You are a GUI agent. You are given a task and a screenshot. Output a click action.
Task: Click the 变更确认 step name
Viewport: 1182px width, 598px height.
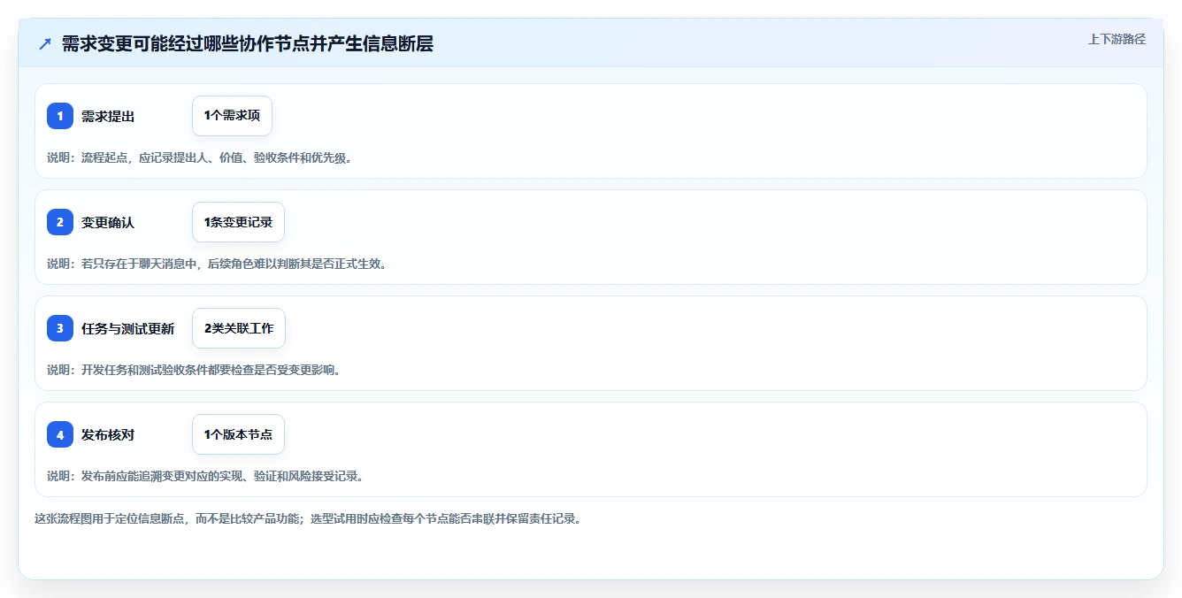[108, 223]
